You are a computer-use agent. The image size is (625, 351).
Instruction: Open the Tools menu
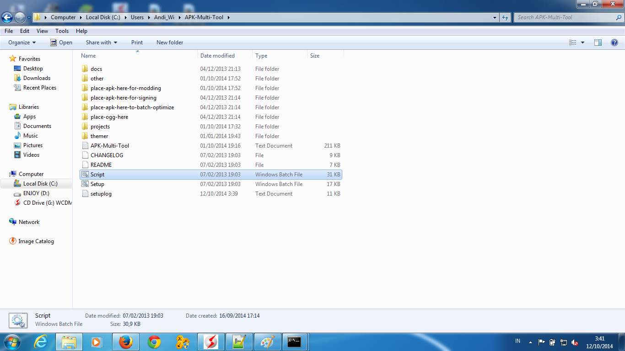click(62, 31)
